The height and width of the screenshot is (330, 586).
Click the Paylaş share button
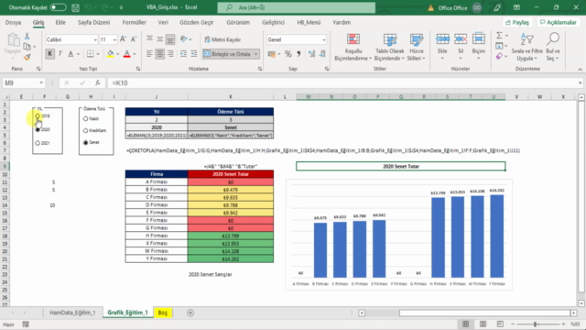click(x=517, y=22)
